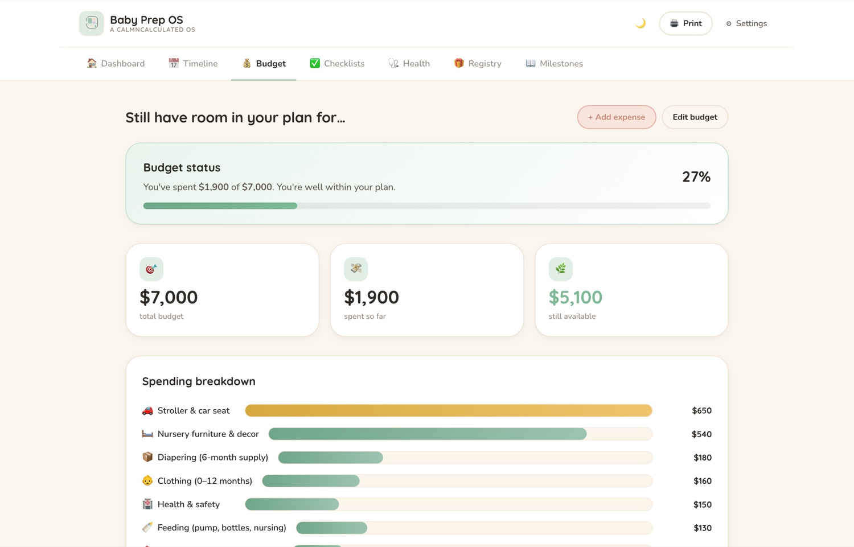
Task: Click the Health & safety spending bar
Action: 449,504
